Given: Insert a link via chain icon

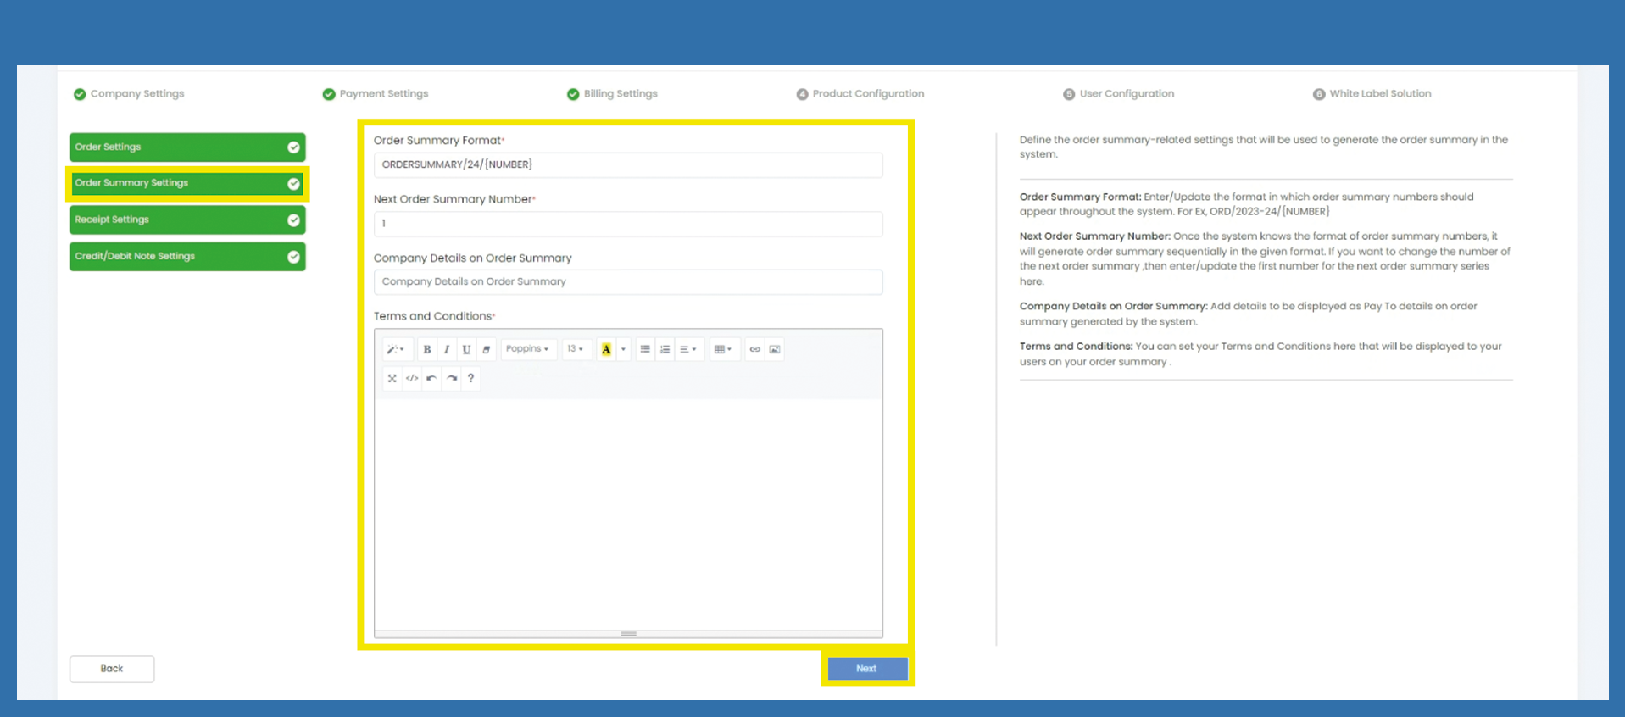Looking at the screenshot, I should [754, 349].
